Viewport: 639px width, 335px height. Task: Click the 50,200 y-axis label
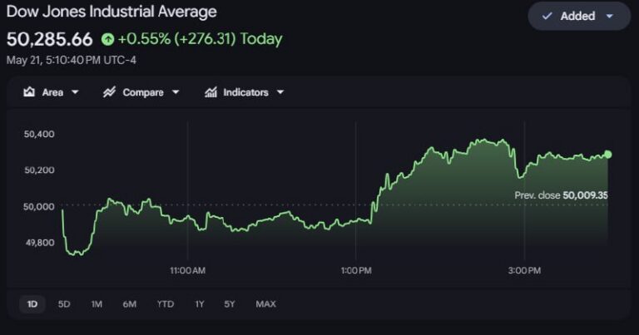[39, 170]
